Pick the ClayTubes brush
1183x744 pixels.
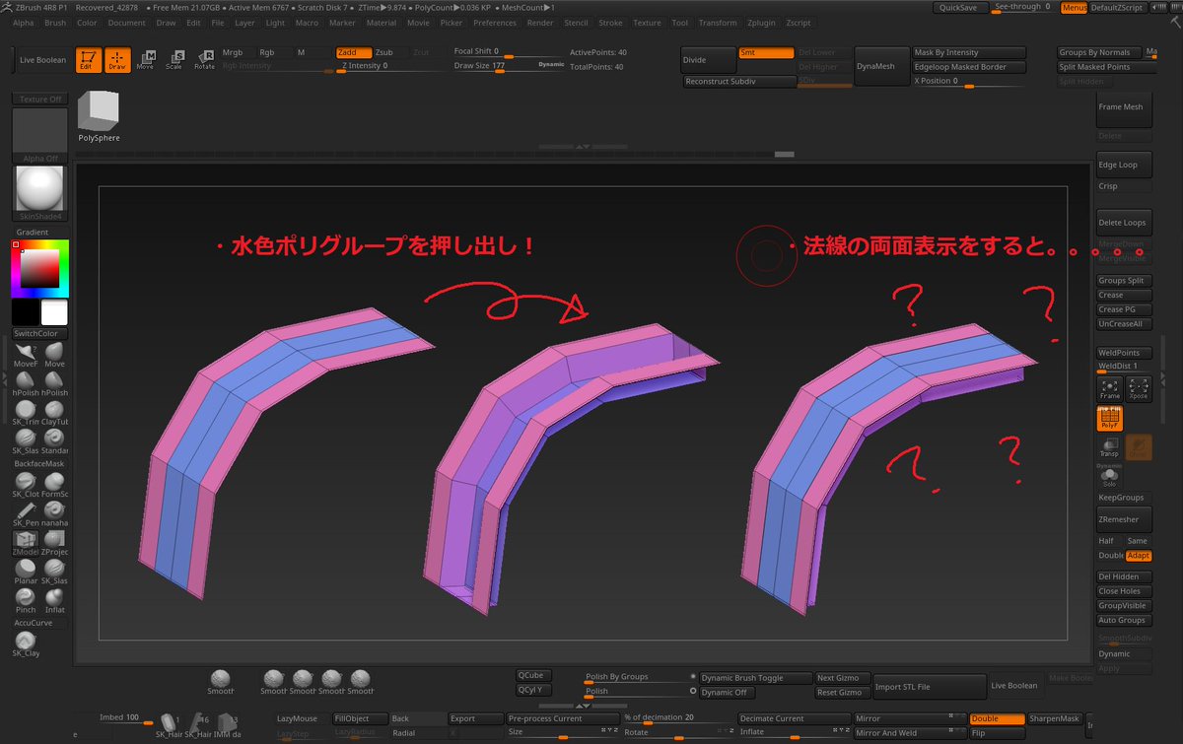[x=54, y=413]
